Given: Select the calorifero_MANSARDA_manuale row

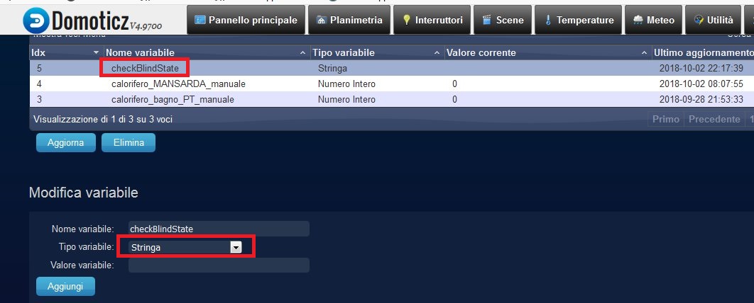Looking at the screenshot, I should point(392,84).
